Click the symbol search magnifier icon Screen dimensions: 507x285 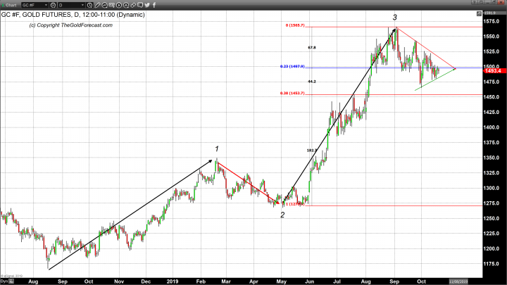53,5
